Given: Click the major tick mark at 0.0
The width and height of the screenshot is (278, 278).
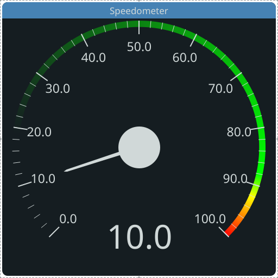Looking at the screenshot, I should pos(54,232).
